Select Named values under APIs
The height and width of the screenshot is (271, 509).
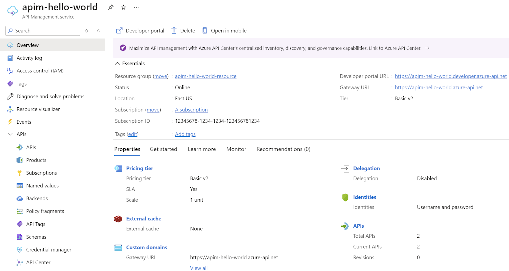click(x=41, y=185)
